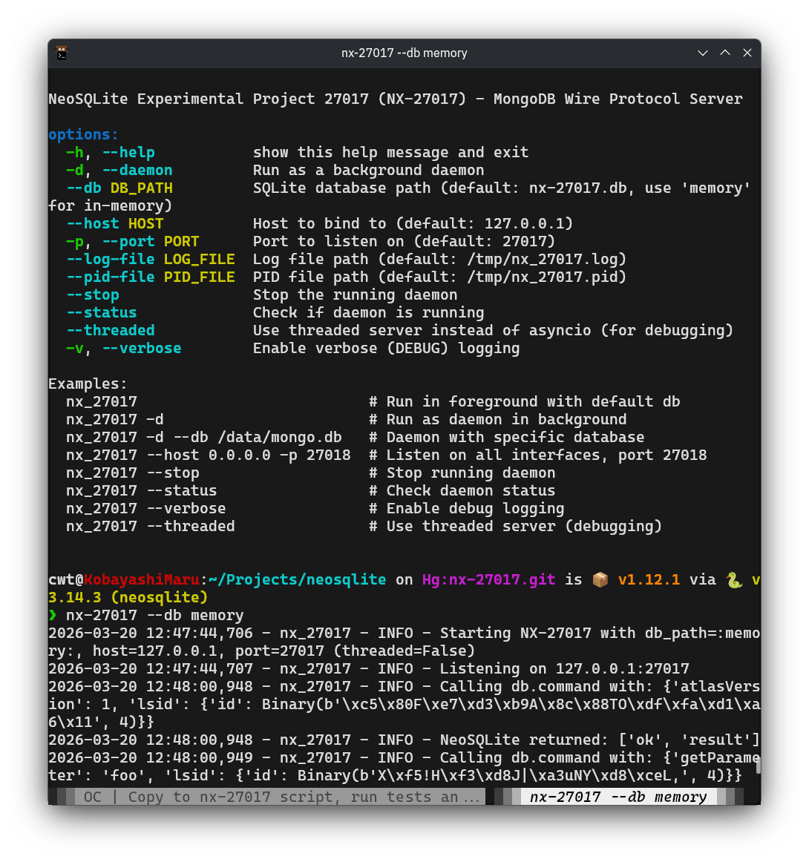Click the terminal scrollbar thumb at right edge
Image resolution: width=809 pixels, height=862 pixels.
[758, 765]
